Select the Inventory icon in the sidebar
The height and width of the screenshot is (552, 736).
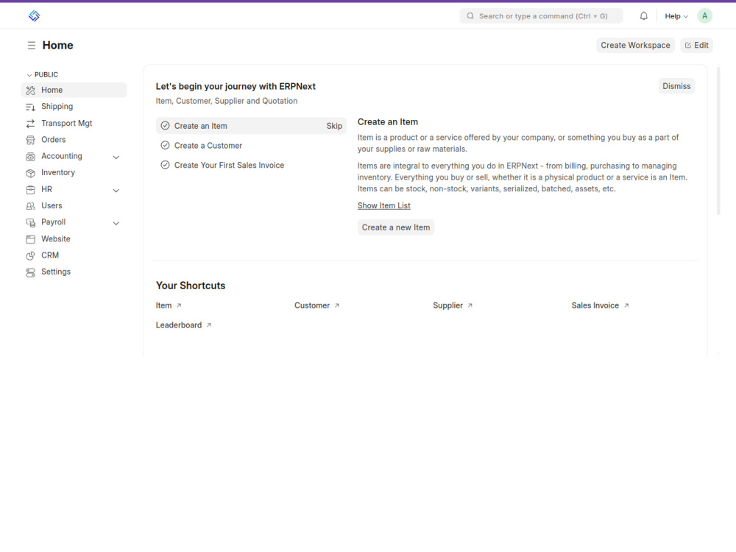30,172
